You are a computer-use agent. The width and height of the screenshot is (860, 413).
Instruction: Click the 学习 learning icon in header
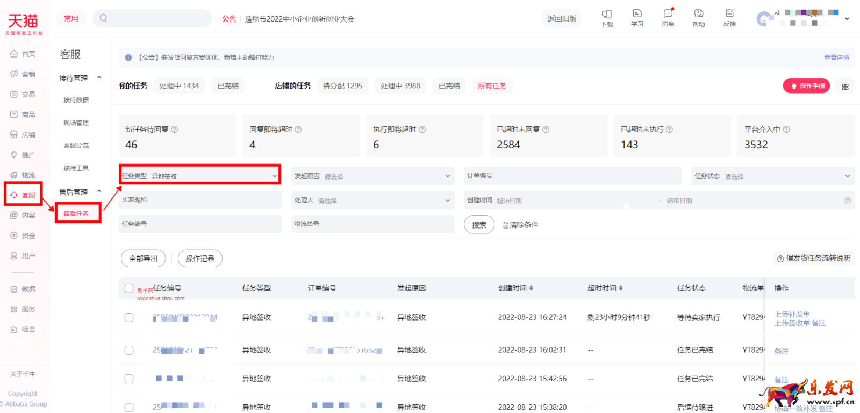click(x=637, y=18)
